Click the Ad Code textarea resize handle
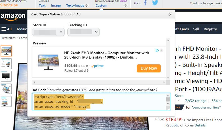The image size is (222, 130). tap(169, 109)
